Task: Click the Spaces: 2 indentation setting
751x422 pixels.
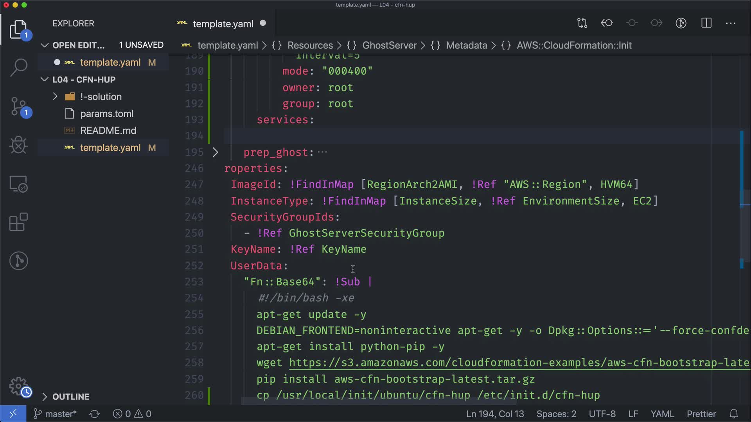Action: coord(556,414)
